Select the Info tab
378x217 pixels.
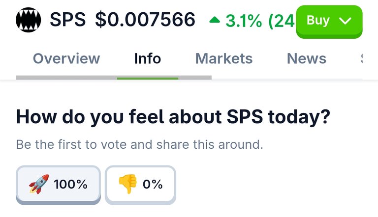tap(148, 58)
